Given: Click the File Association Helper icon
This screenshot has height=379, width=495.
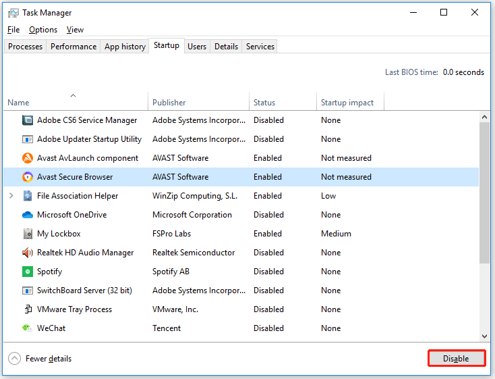Looking at the screenshot, I should [x=28, y=196].
